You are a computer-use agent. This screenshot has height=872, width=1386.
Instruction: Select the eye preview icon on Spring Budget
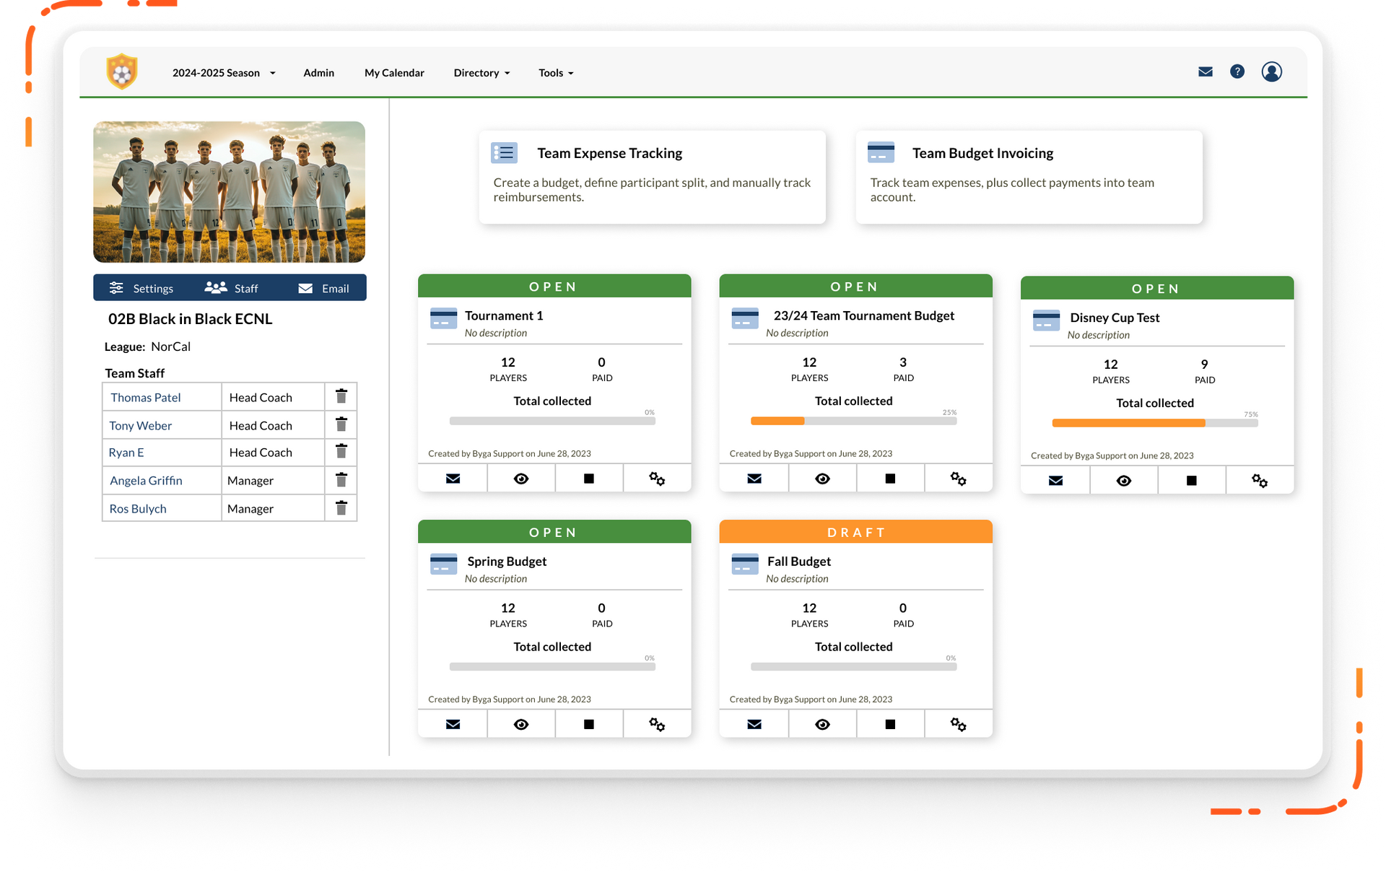521,723
